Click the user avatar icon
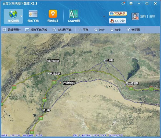The width and height of the screenshot is (161, 138). point(135,16)
